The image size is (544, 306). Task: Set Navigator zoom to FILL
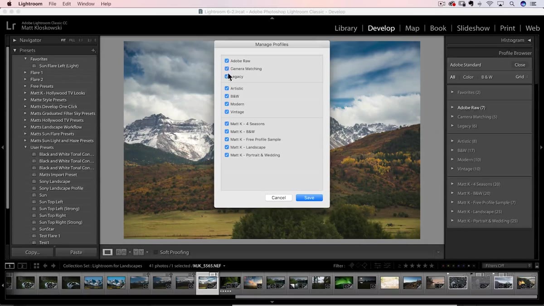point(72,40)
